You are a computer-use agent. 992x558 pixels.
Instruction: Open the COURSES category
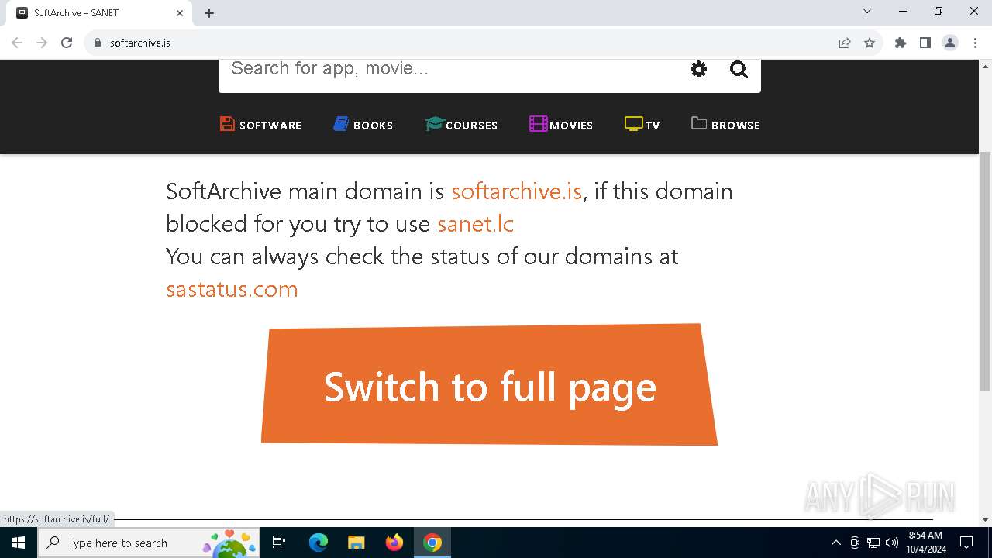click(461, 125)
